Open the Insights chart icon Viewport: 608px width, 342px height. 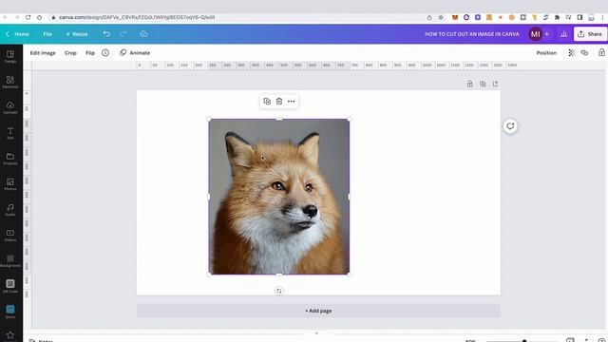pos(563,34)
